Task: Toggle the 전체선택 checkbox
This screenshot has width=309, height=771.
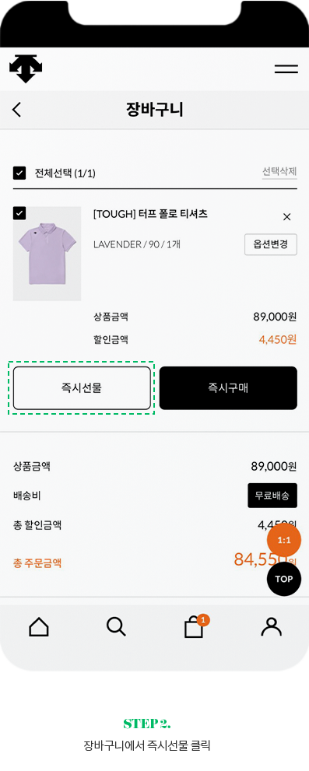Action: [19, 173]
